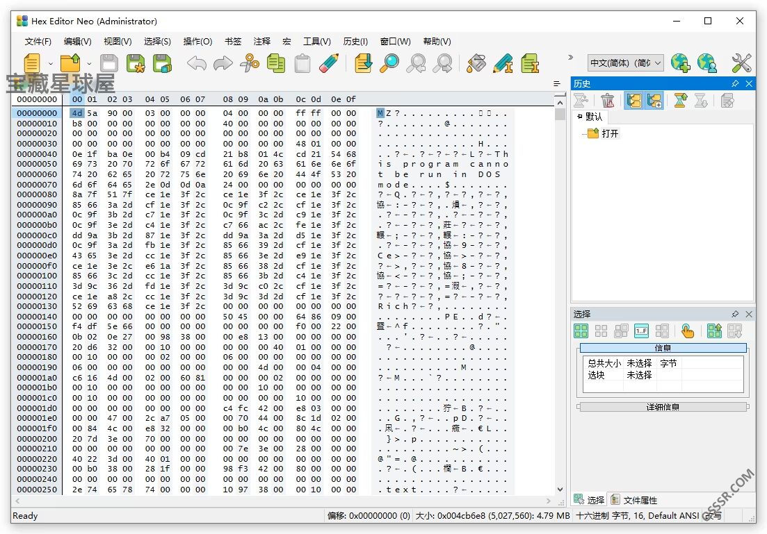The width and height of the screenshot is (767, 534).
Task: Open the 操作(O) menu
Action: 197,42
